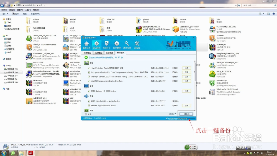
Task: Open the 组织 dropdown in Explorer toolbar
Action: [5, 14]
